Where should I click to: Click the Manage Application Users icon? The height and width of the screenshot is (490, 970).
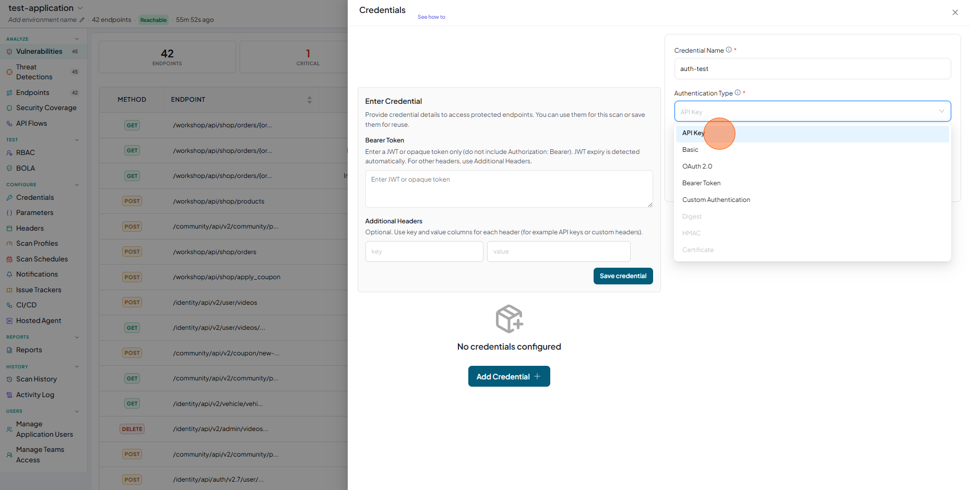click(x=9, y=429)
